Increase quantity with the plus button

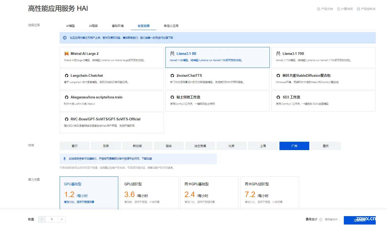coord(61,220)
